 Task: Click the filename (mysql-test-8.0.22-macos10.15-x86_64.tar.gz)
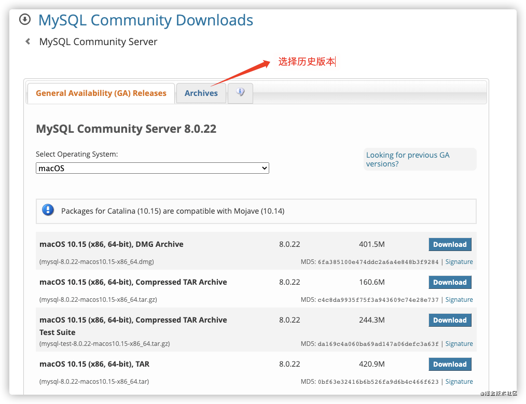click(105, 344)
